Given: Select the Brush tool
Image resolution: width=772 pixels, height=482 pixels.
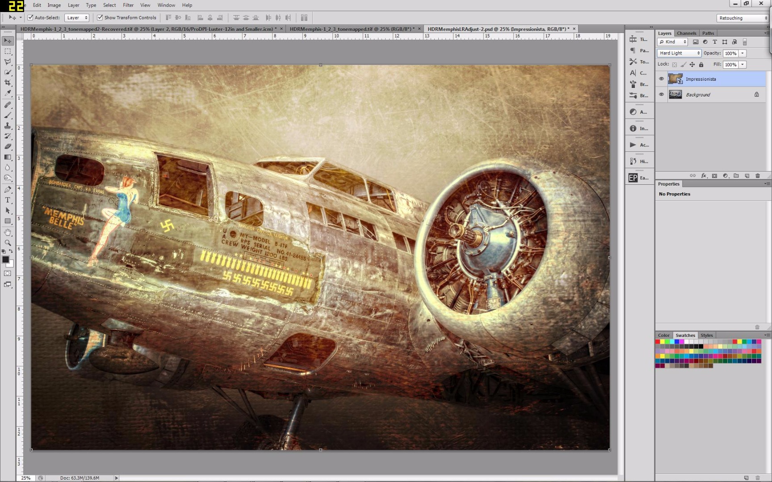Looking at the screenshot, I should [8, 115].
